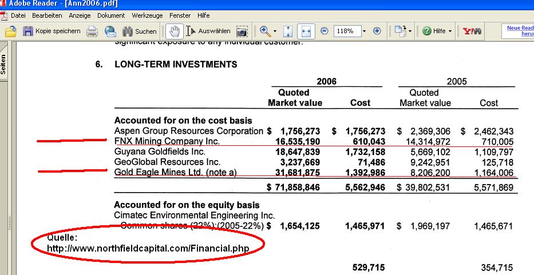The height and width of the screenshot is (275, 534).
Task: Click the 2005 column header
Action: (456, 81)
